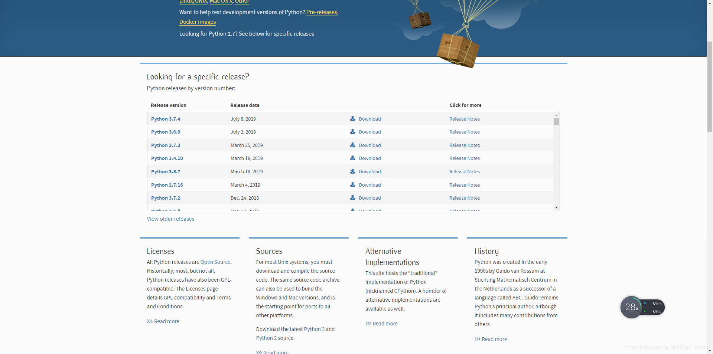Click Download link for Python 3.6.9
The width and height of the screenshot is (713, 354).
370,132
